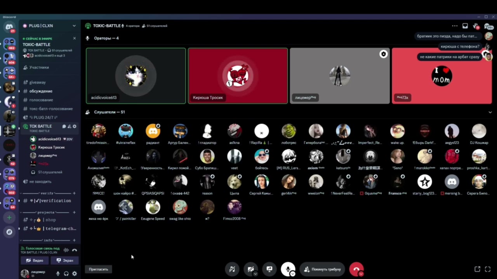
Task: Click the Пригласить button
Action: [x=98, y=269]
